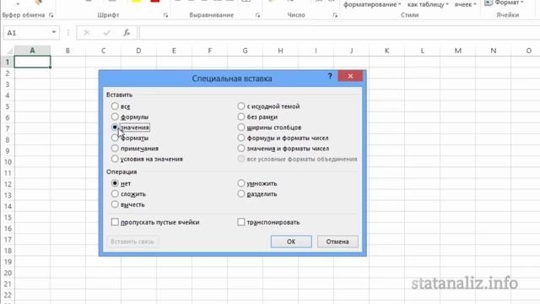Click inside the formula bar input
The width and height of the screenshot is (540, 304).
(x=339, y=33)
